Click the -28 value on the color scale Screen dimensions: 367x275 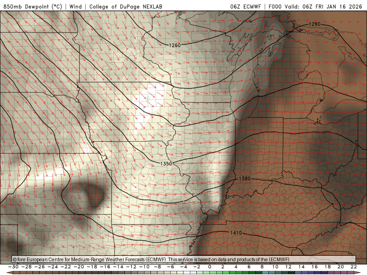[27, 267]
